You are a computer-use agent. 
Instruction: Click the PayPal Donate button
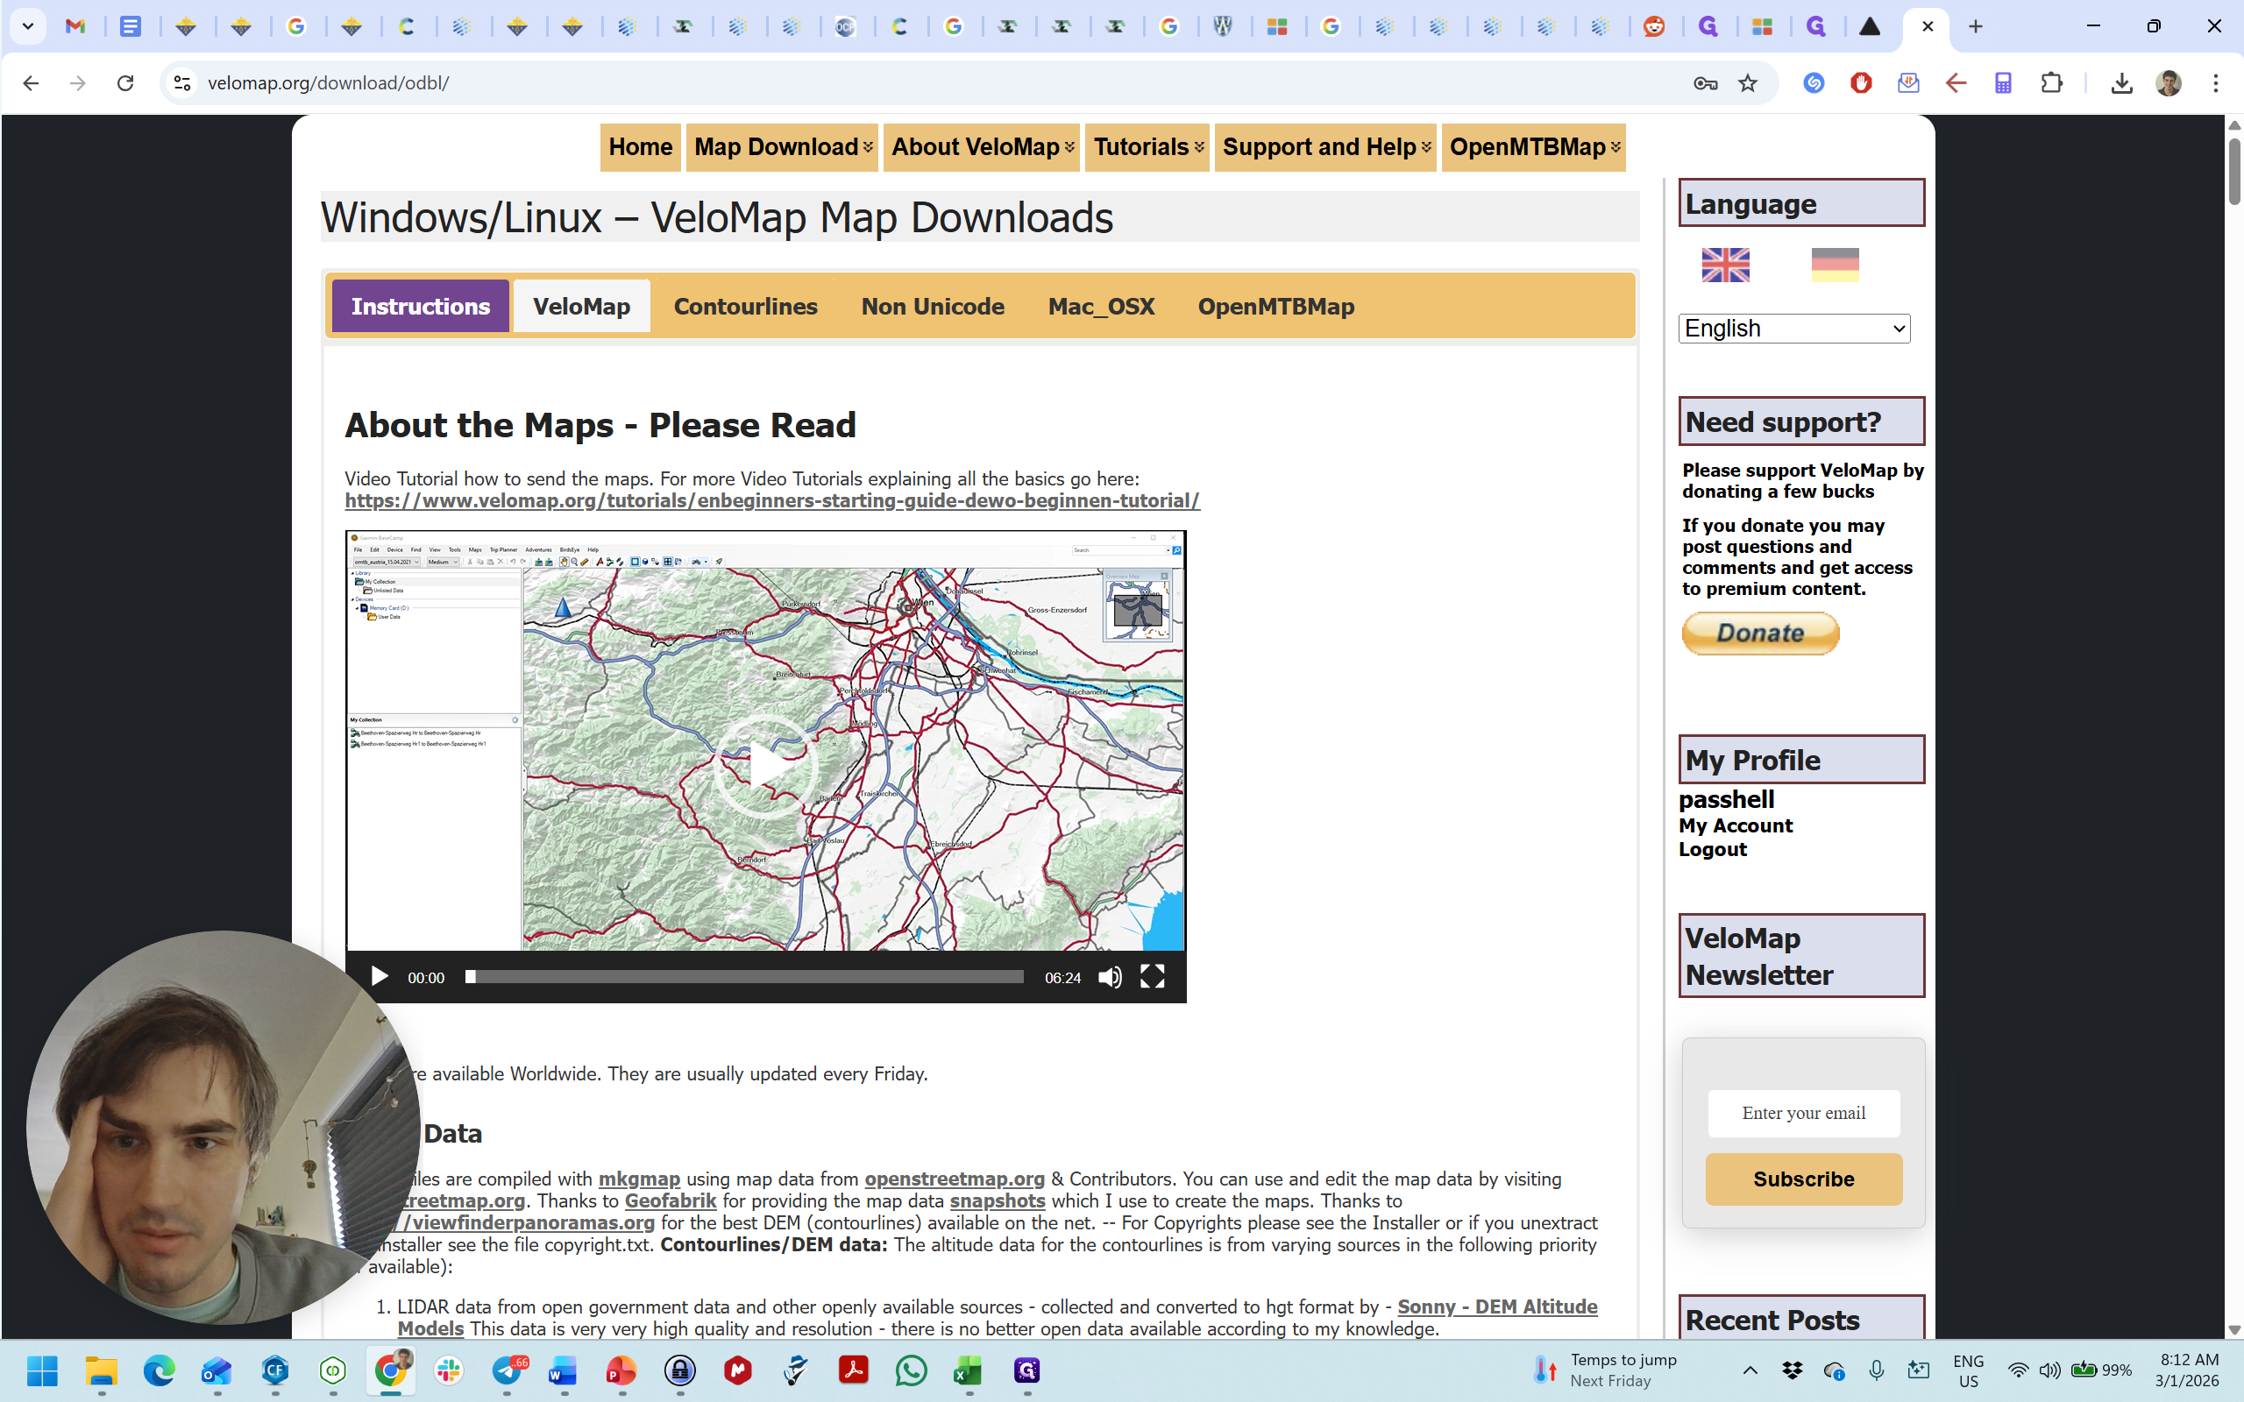point(1759,634)
